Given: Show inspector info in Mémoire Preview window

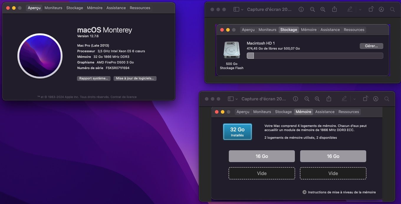Looking at the screenshot, I should pos(295,99).
